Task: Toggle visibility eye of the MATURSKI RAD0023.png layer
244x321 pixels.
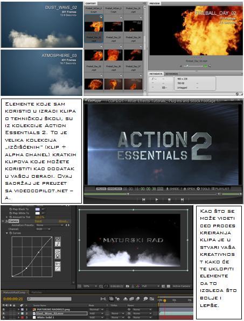Action: click(3, 309)
